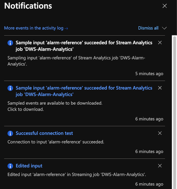Viewport: 177px width, 189px height.
Task: Close the Notifications panel
Action: pos(164,6)
